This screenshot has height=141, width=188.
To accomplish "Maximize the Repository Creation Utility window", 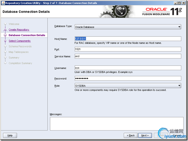I will tap(179, 3).
